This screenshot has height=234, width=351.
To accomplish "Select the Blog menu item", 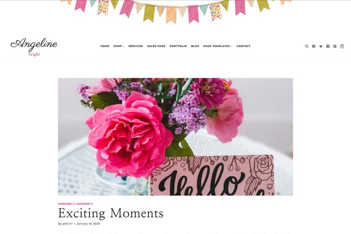I will click(195, 46).
